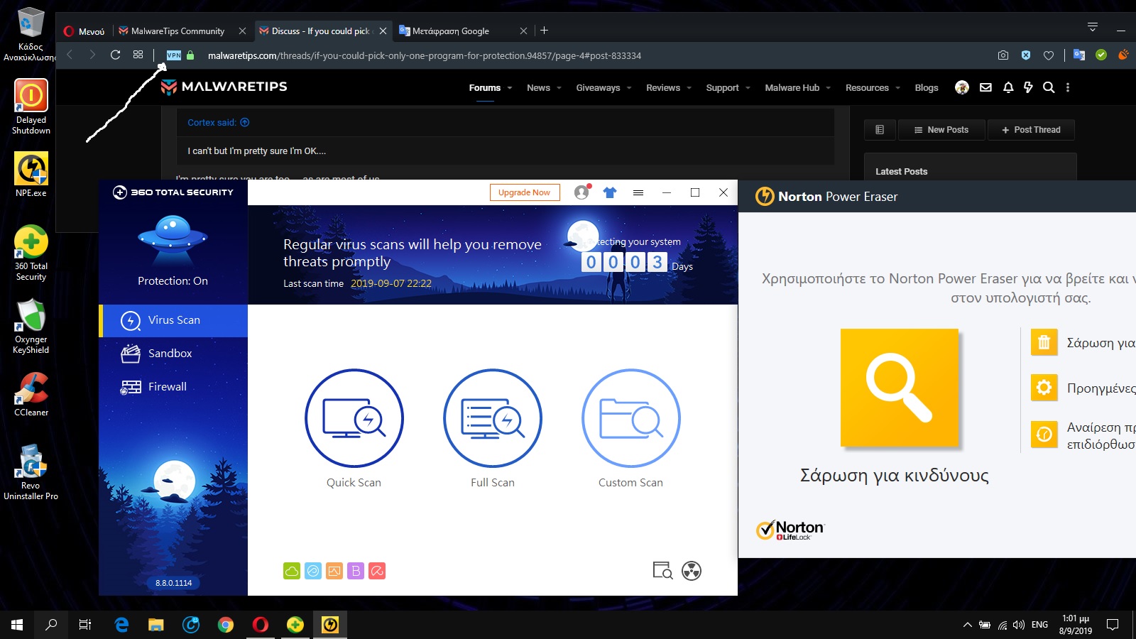This screenshot has height=639, width=1136.
Task: Reload the page in Opera
Action: click(x=115, y=55)
